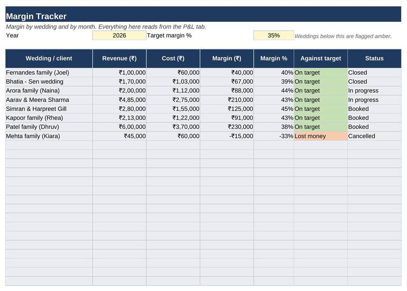Select Closed status for Bhatia - Sen wedding
This screenshot has height=291, width=407.
pyautogui.click(x=374, y=82)
